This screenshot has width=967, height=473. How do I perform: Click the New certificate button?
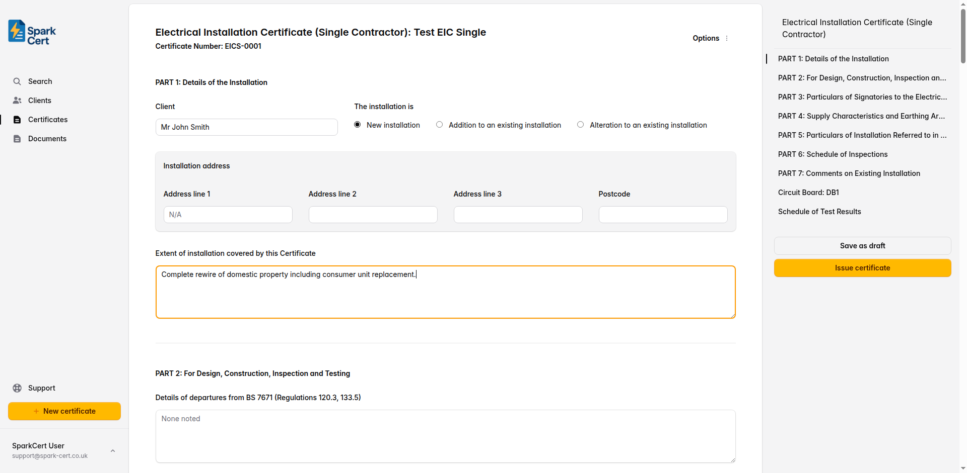(x=64, y=411)
